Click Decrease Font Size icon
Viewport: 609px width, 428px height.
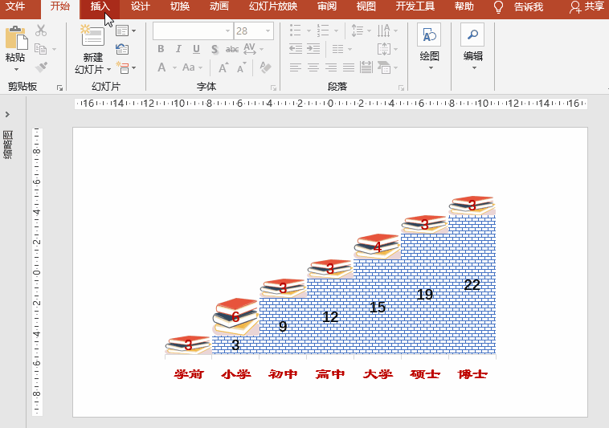(242, 67)
